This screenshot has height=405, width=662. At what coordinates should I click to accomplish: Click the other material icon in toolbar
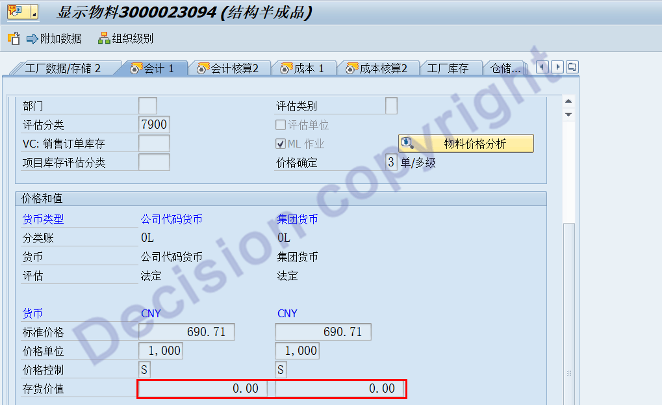[14, 38]
